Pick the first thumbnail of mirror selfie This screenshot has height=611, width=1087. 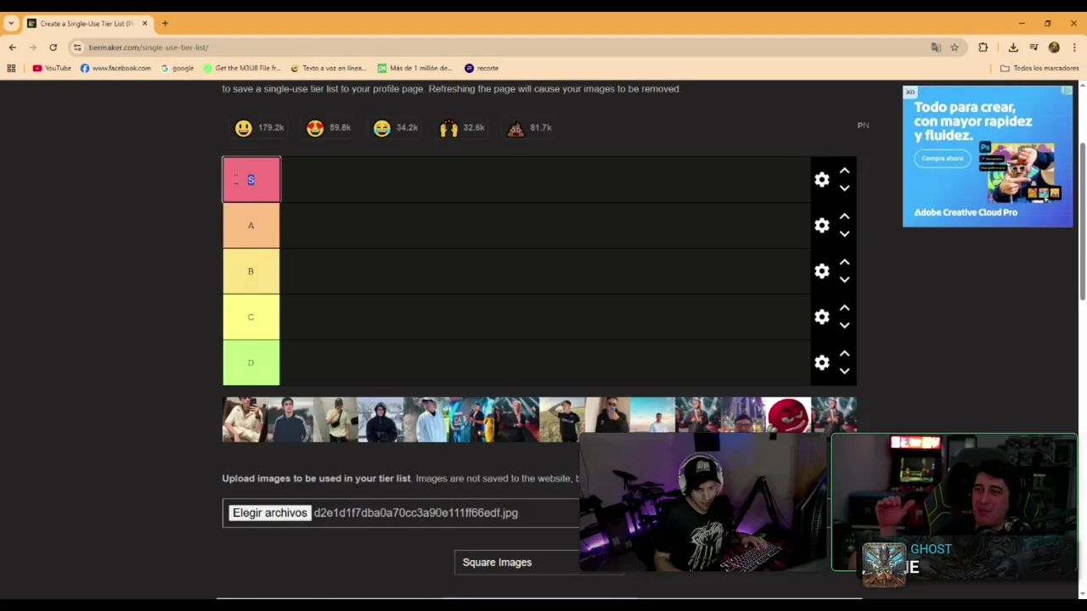coord(245,419)
